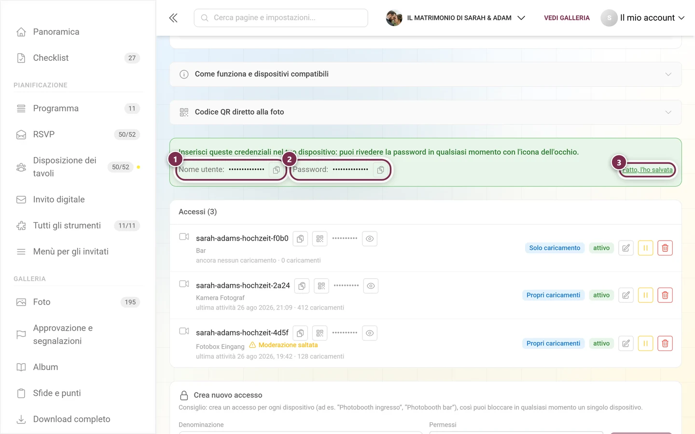
Task: Open Disposizione dei tavoli
Action: tap(78, 167)
